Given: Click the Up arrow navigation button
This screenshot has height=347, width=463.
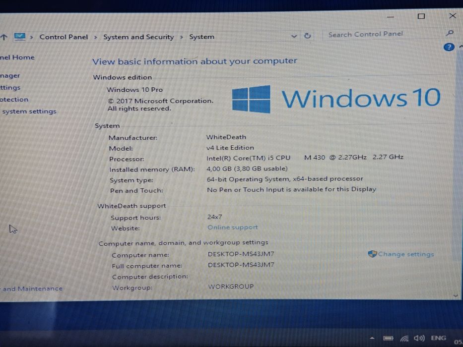Looking at the screenshot, I should click(x=4, y=37).
